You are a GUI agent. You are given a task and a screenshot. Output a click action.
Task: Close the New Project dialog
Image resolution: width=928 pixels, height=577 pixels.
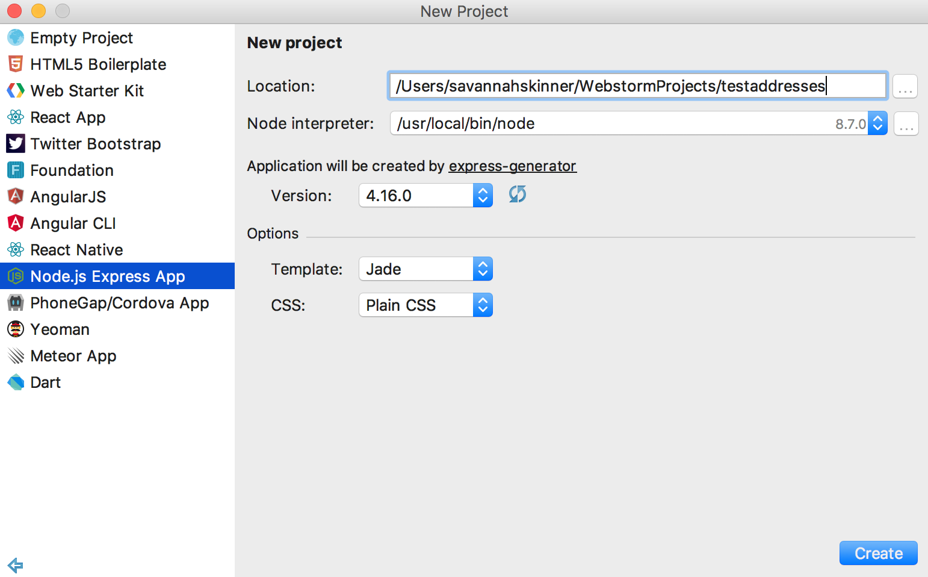pyautogui.click(x=14, y=11)
